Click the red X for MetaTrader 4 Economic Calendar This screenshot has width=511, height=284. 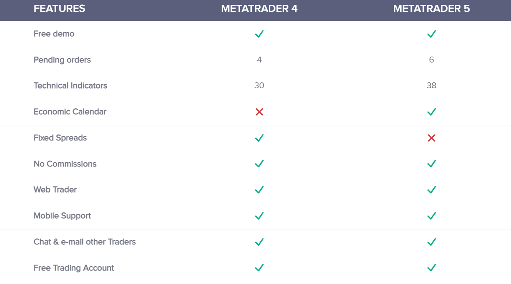tap(259, 112)
